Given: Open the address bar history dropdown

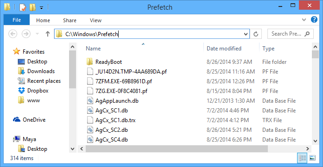Looking at the screenshot, I should pos(246,34).
